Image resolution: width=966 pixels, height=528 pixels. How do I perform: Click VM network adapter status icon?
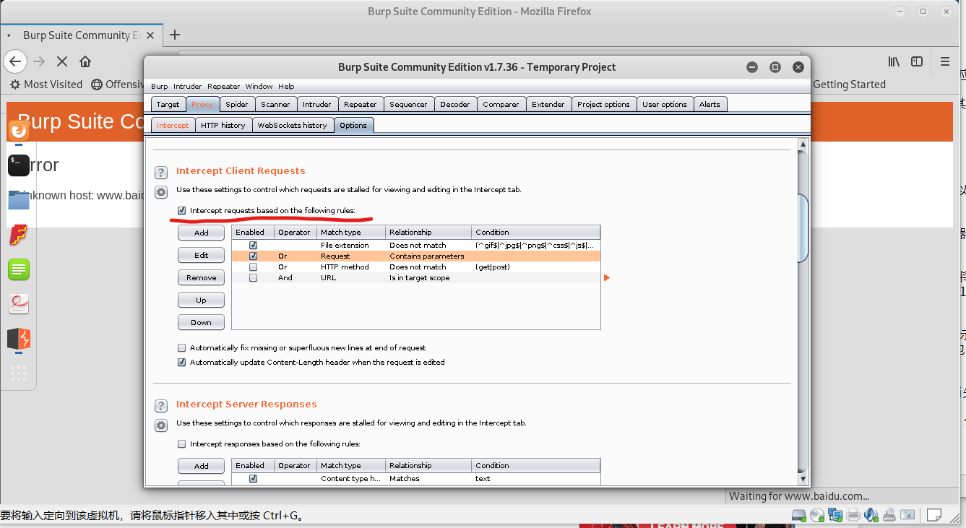(835, 515)
